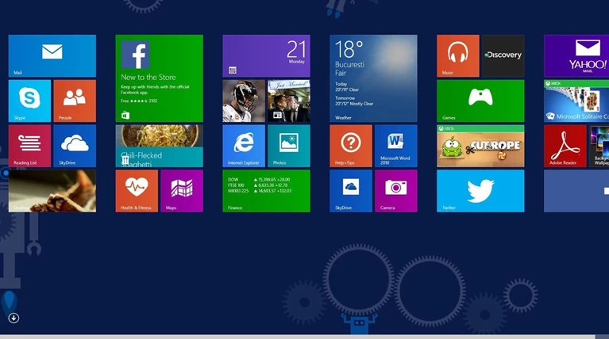Launch Microsoft Word 2010 tile
Image resolution: width=609 pixels, height=339 pixels.
click(x=396, y=146)
